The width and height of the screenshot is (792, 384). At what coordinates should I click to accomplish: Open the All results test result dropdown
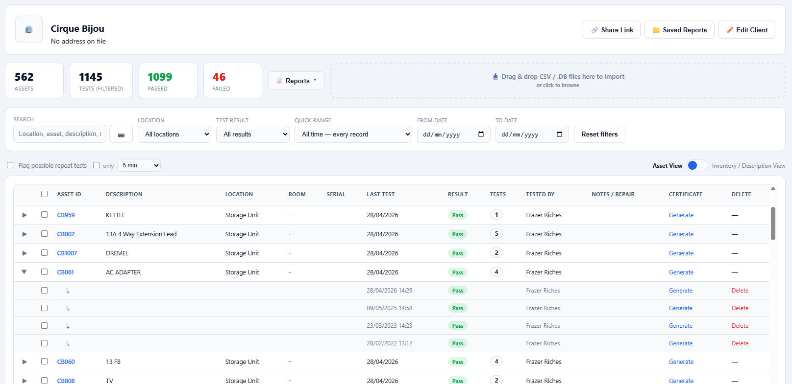click(x=253, y=135)
